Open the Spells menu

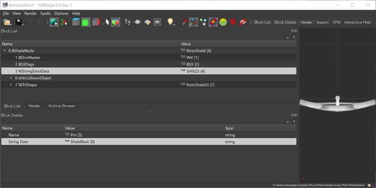46,13
